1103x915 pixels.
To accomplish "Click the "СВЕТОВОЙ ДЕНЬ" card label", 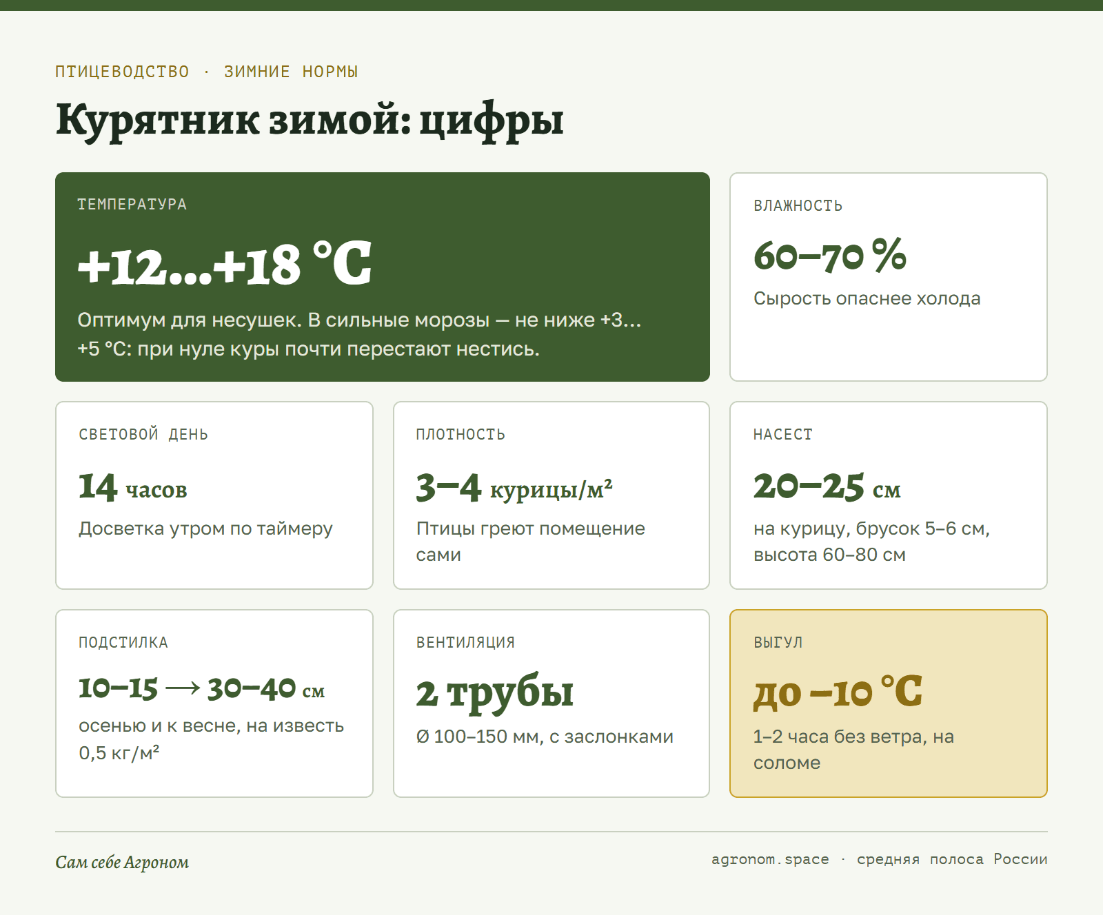I will point(143,435).
